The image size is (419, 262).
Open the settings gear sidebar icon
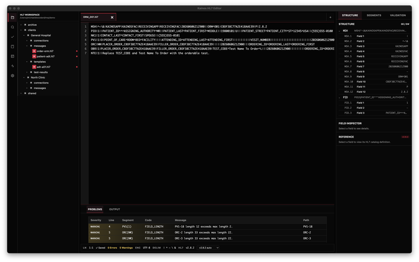click(13, 75)
